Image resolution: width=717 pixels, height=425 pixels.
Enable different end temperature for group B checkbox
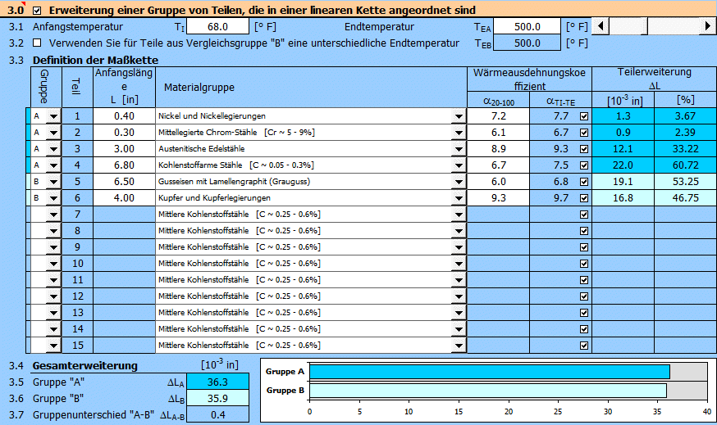coord(36,43)
